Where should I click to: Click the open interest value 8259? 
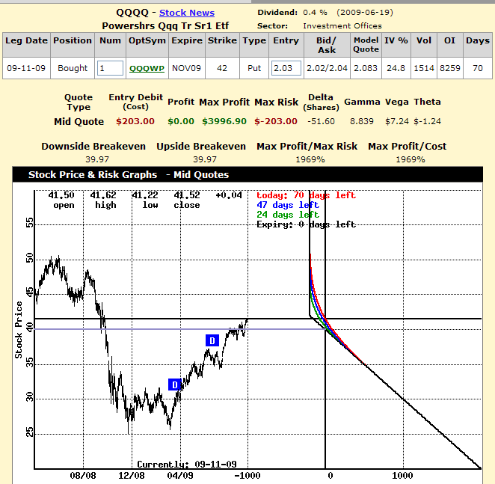(x=450, y=68)
